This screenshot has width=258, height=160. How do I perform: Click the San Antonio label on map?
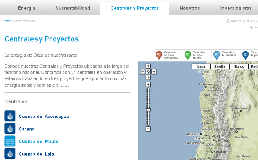pyautogui.click(x=193, y=143)
